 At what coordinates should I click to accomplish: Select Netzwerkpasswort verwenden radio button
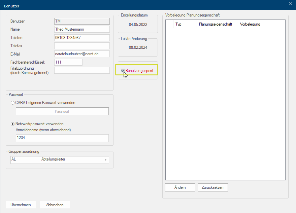(13, 124)
